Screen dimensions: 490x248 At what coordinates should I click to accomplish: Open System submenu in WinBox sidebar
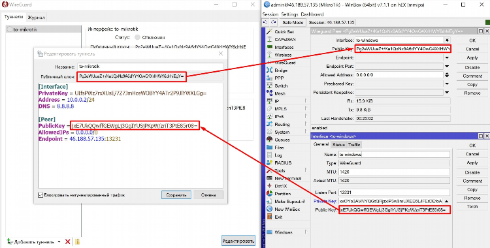pos(282,132)
